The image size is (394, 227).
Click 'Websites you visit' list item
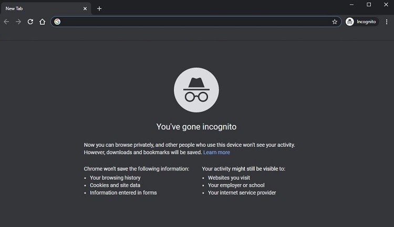click(229, 178)
